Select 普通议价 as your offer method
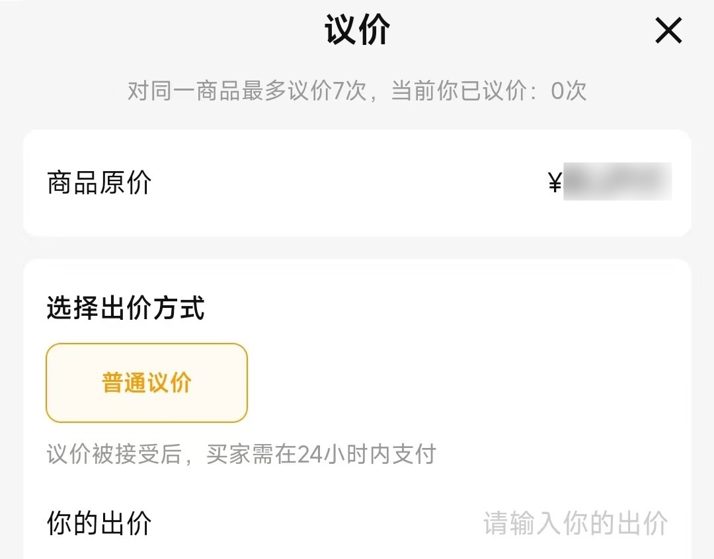 click(x=145, y=382)
